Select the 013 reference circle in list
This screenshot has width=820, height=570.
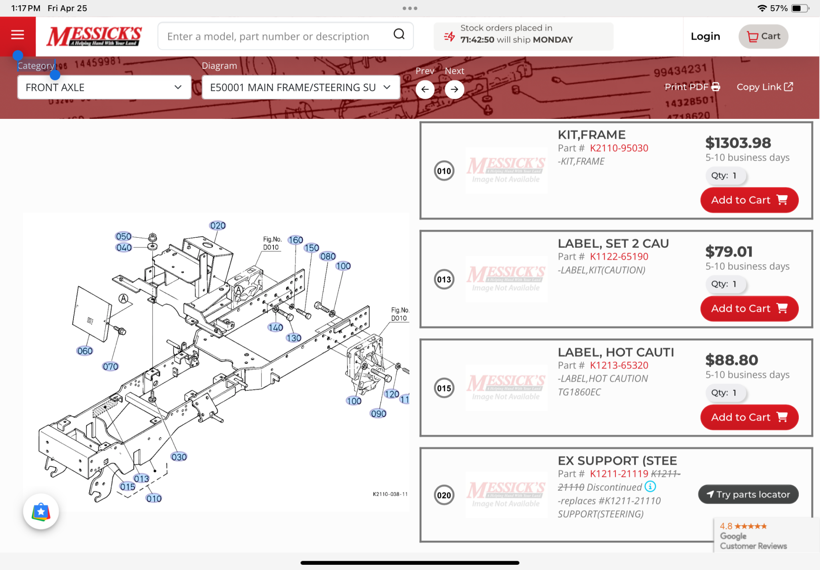pyautogui.click(x=444, y=279)
